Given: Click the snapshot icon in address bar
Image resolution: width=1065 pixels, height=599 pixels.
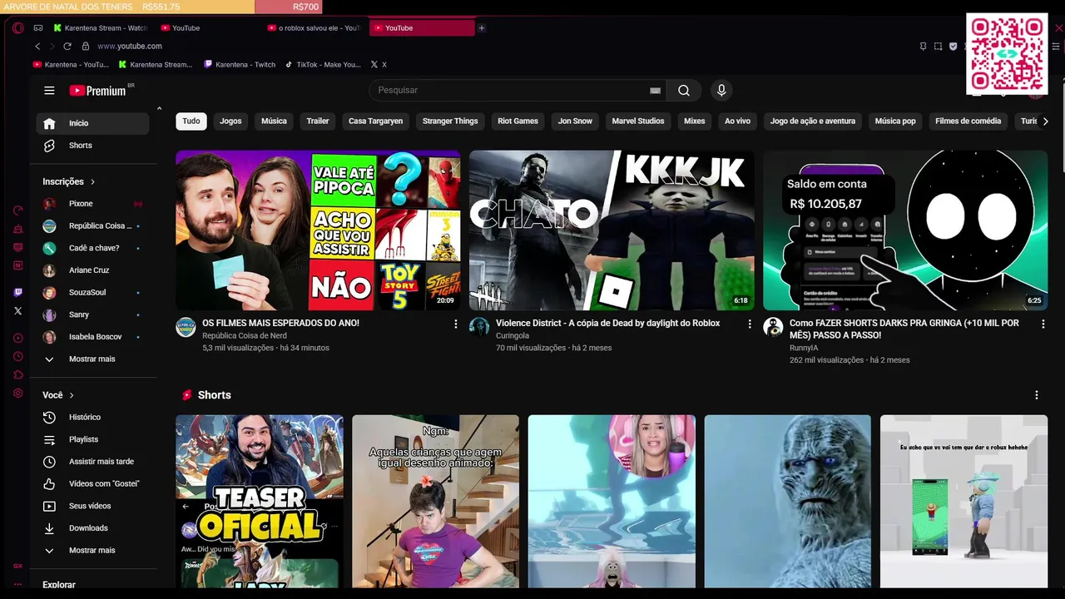Looking at the screenshot, I should click(x=938, y=47).
